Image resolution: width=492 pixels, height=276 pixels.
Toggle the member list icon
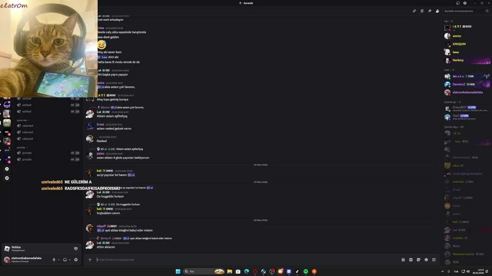(x=437, y=11)
